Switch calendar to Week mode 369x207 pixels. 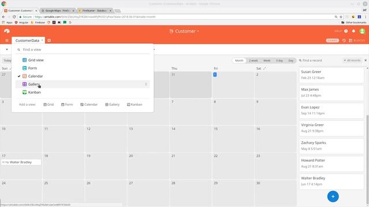pos(266,60)
